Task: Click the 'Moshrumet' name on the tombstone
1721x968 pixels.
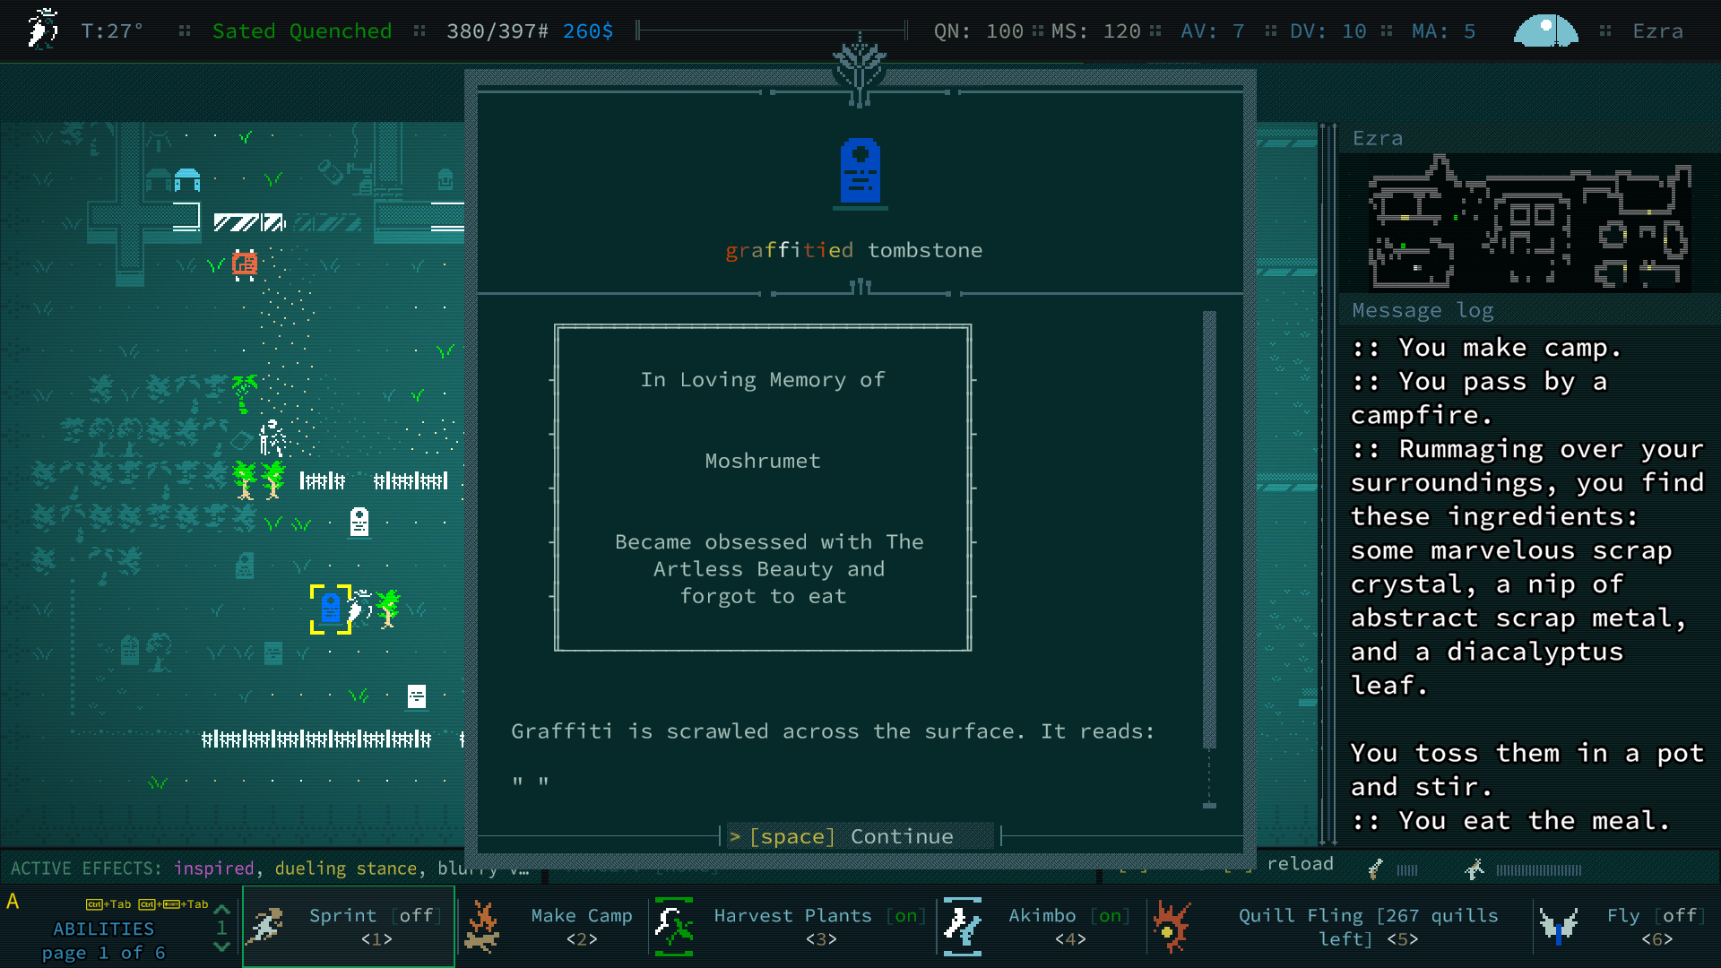Action: pos(763,461)
